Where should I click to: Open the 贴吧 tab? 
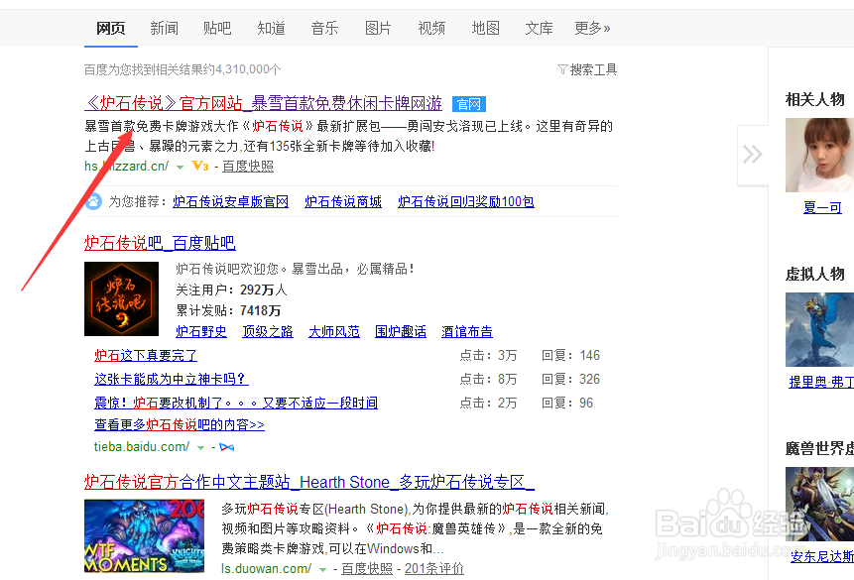217,28
